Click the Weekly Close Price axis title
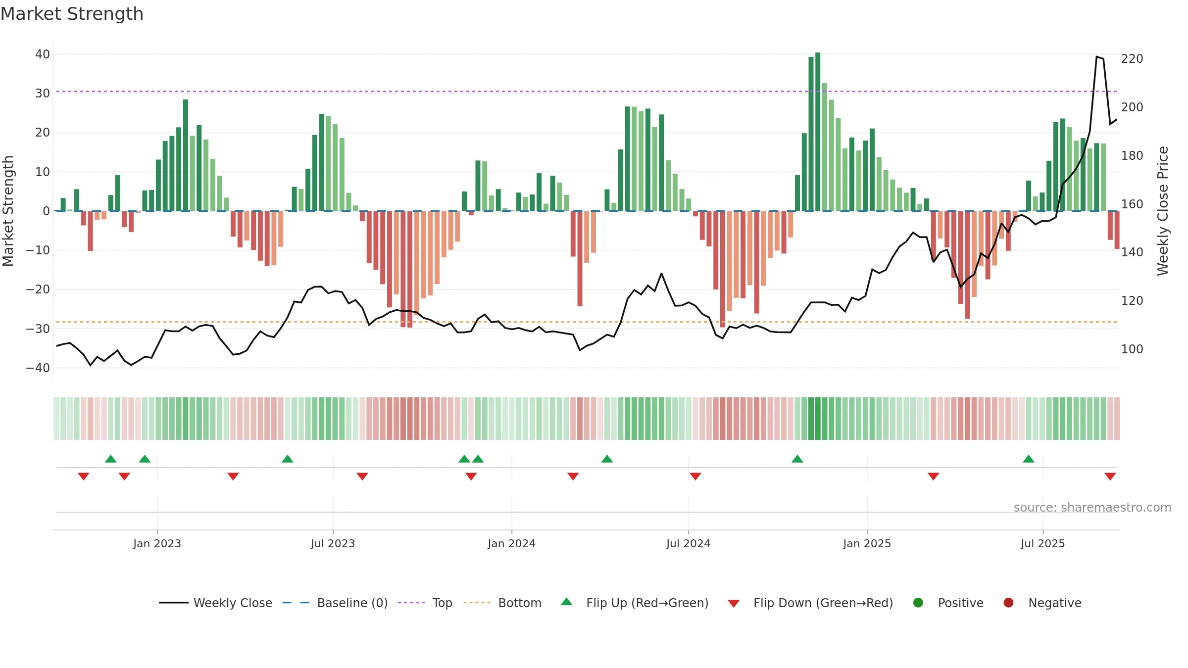The height and width of the screenshot is (668, 1188). 1163,211
